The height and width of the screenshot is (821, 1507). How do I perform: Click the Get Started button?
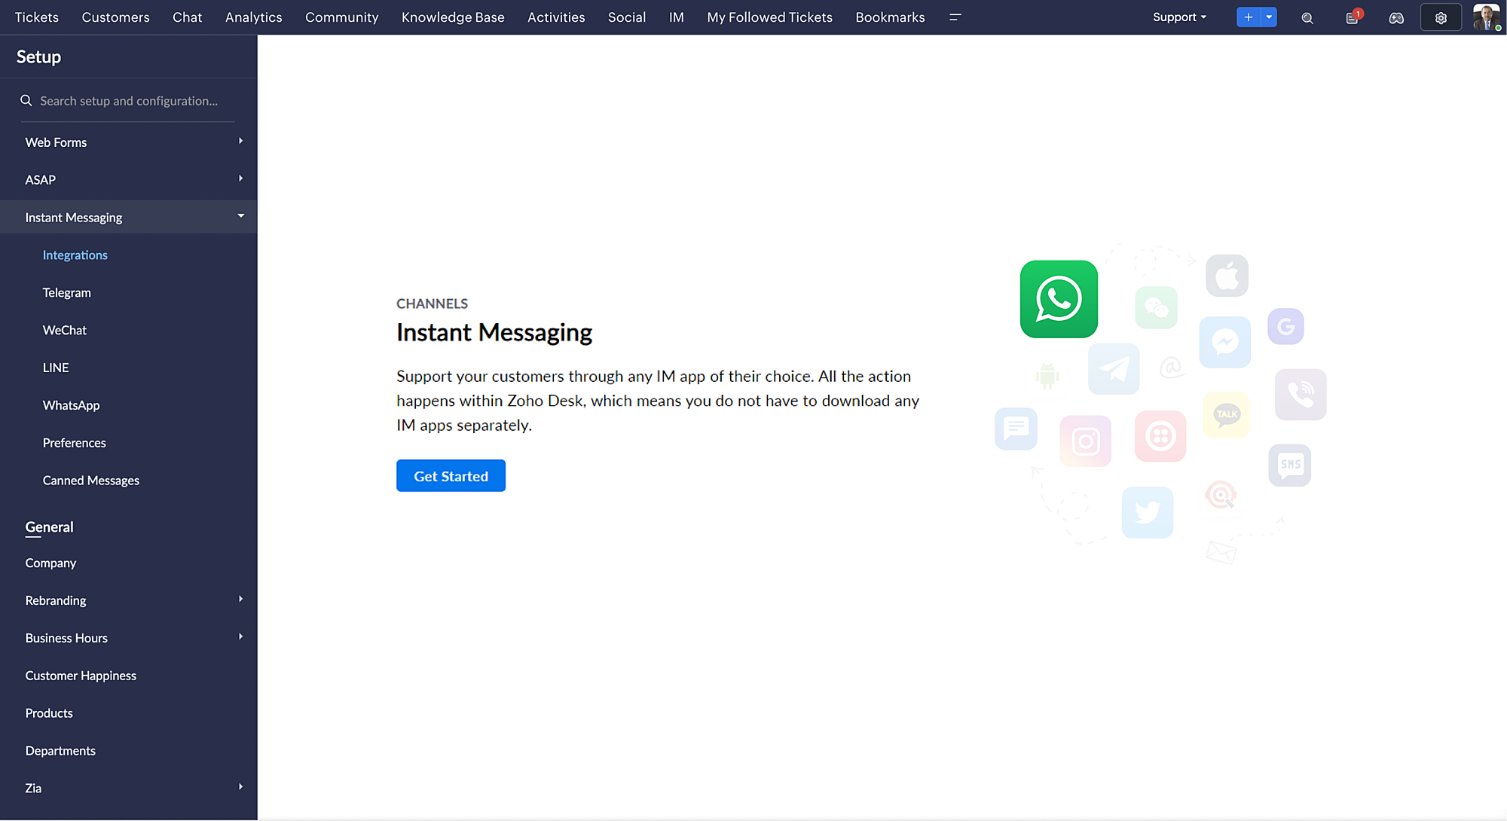click(451, 476)
